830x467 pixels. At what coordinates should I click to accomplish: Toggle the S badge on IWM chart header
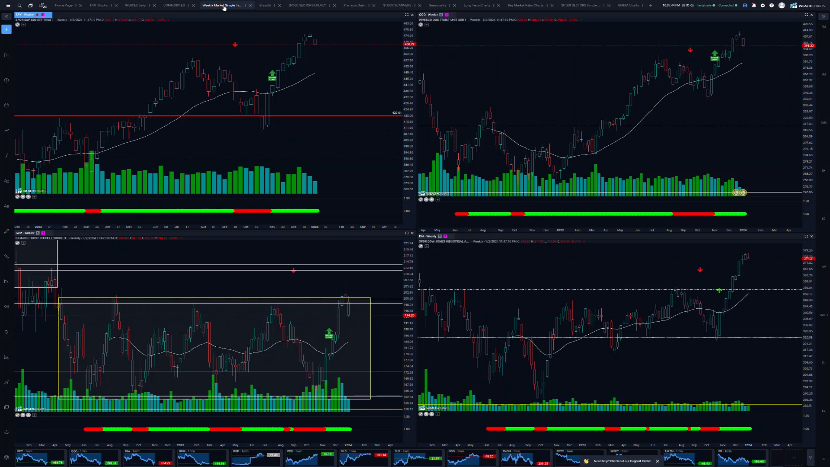point(38,233)
